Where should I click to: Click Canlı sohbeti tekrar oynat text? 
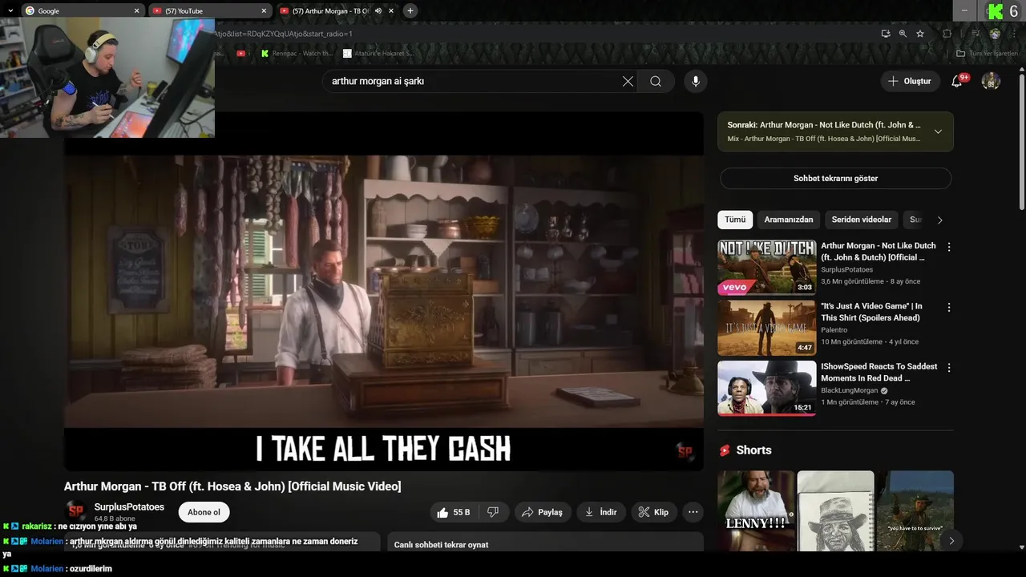441,545
